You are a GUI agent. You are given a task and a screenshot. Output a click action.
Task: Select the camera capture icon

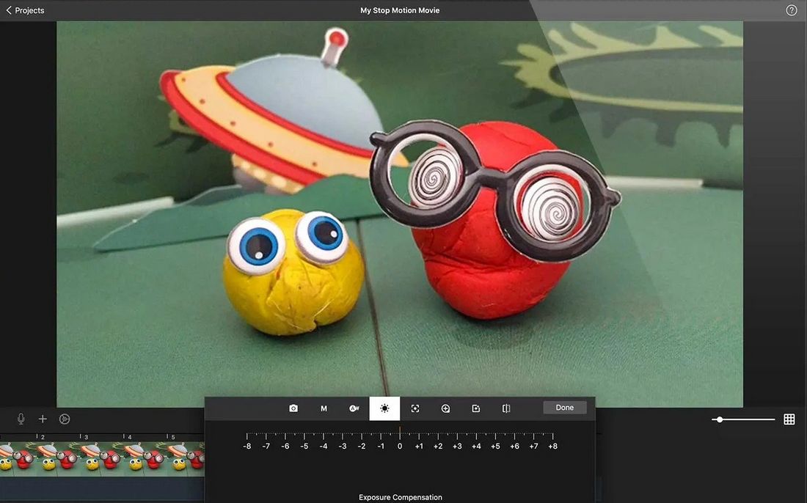point(293,408)
